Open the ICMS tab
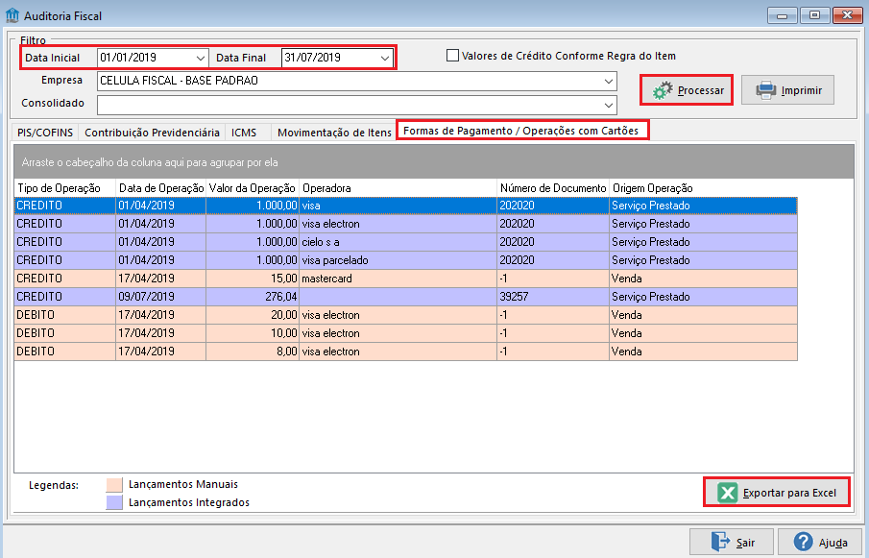 (x=244, y=133)
